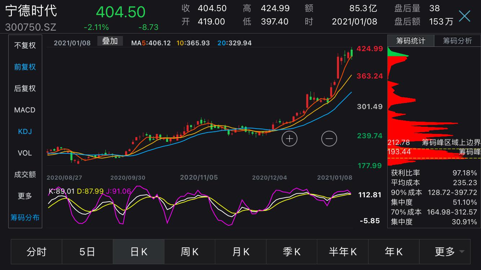
Task: Click MA 20:329.94 indicator label
Action: [x=235, y=43]
